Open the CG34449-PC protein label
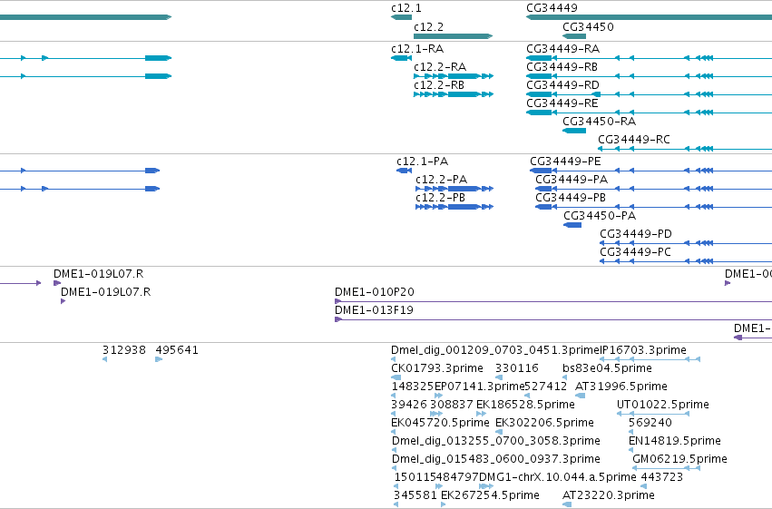 [x=635, y=252]
